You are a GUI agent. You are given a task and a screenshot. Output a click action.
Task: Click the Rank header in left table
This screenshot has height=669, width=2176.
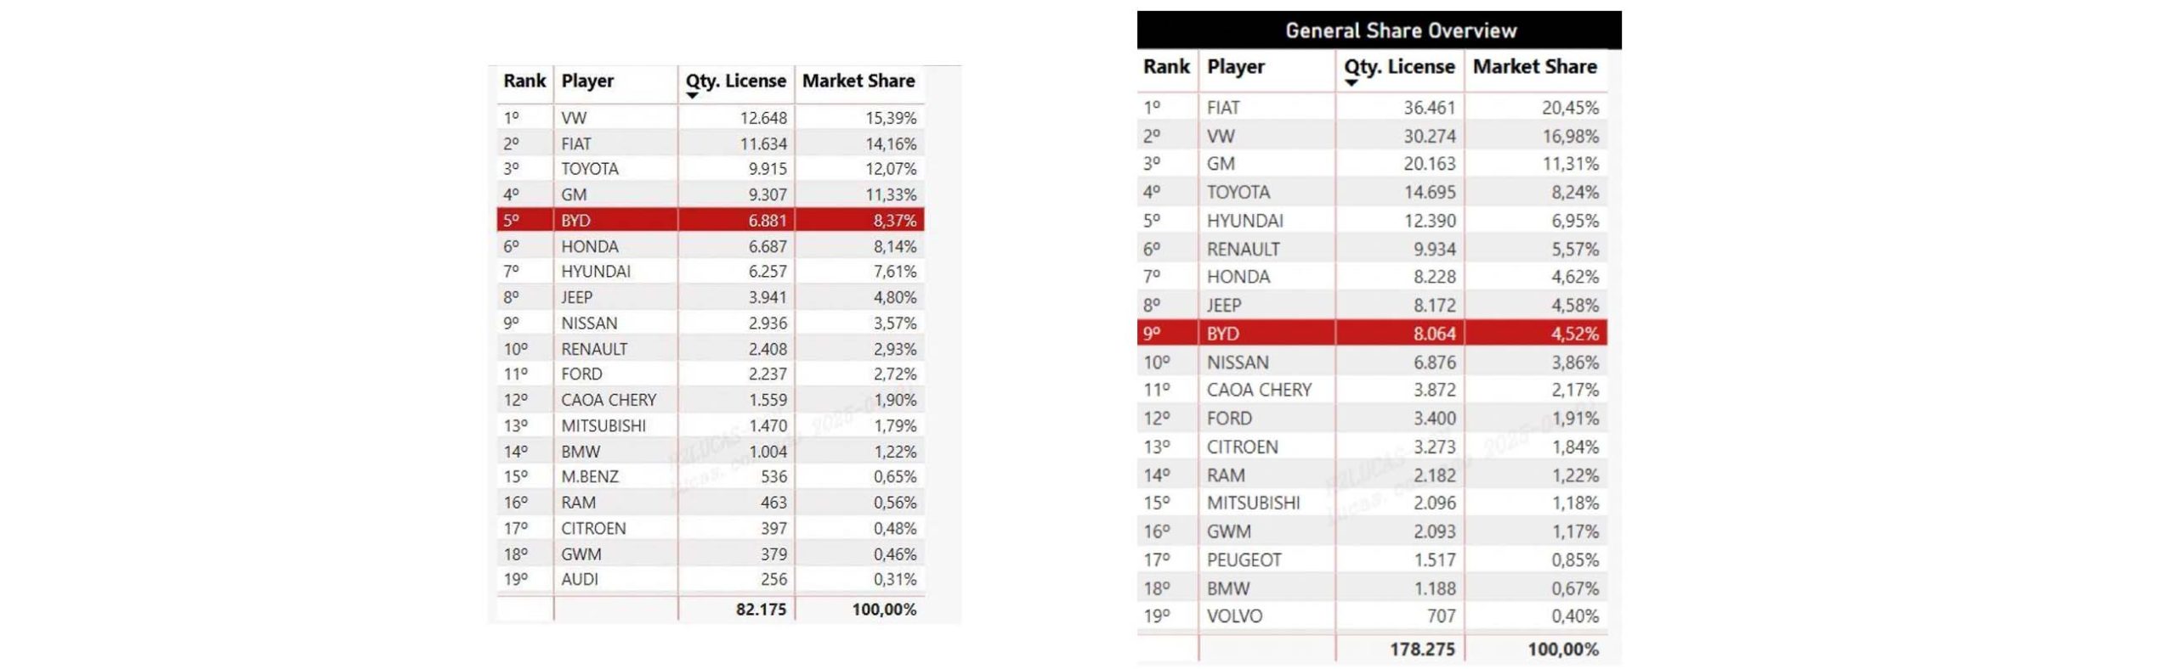tap(524, 81)
